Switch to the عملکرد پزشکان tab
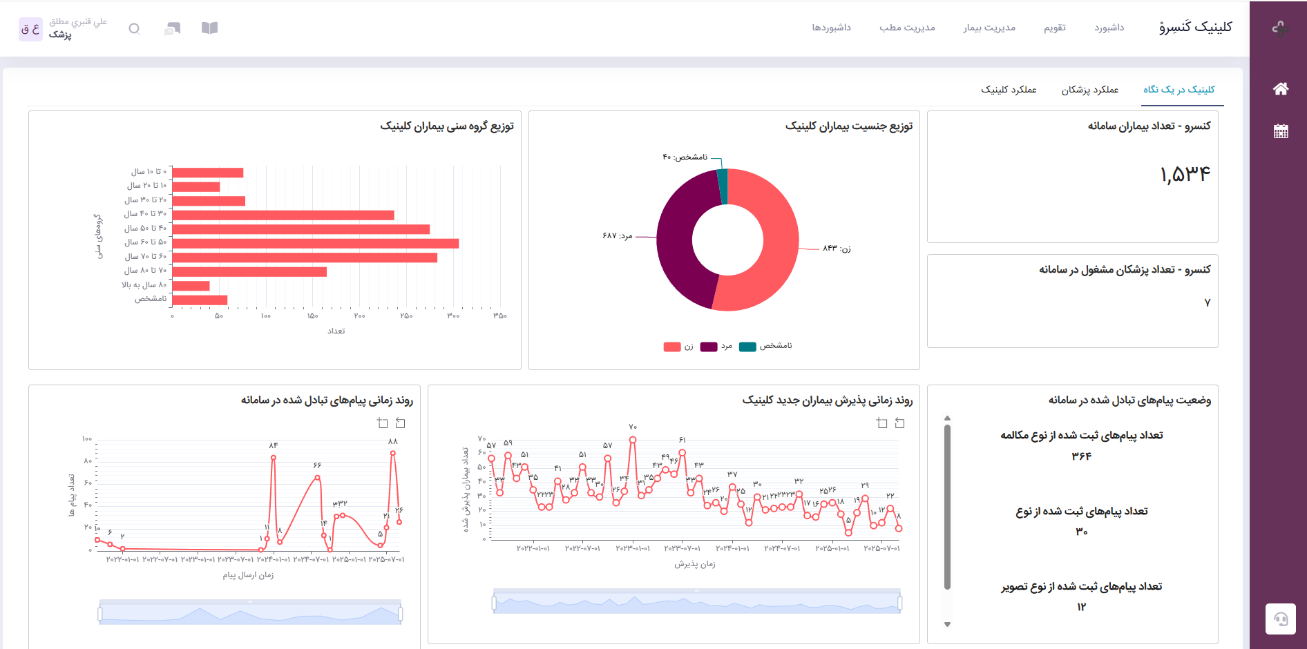This screenshot has height=649, width=1307. coord(1089,90)
